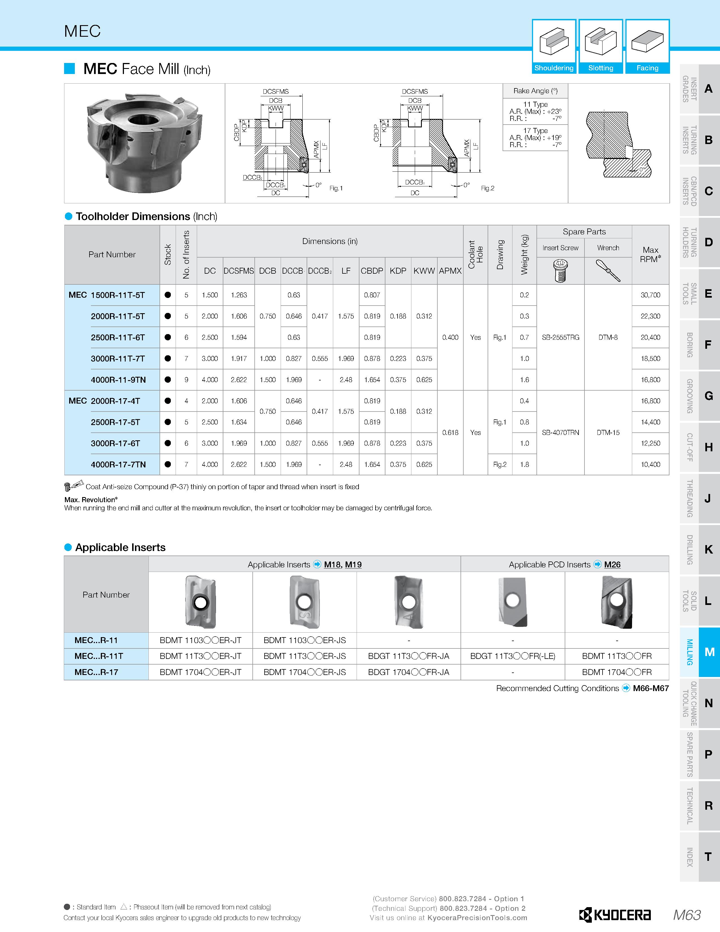This screenshot has height=932, width=720.
Task: Click the BDGT FR(-LE) PCD insert image
Action: click(x=513, y=602)
